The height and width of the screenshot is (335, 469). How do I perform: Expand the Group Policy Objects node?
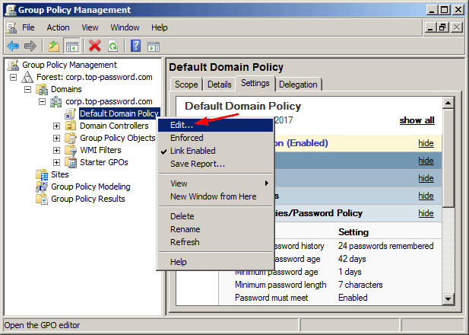[56, 138]
